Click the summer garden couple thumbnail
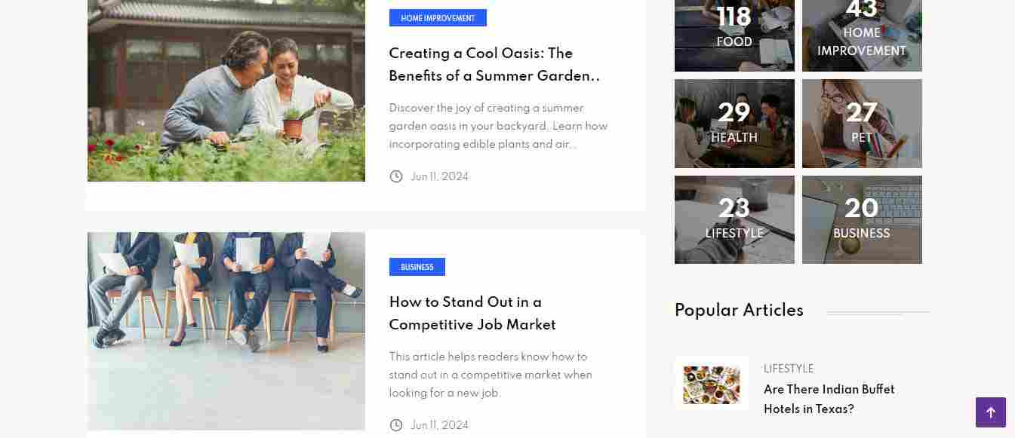1015x438 pixels. click(226, 90)
